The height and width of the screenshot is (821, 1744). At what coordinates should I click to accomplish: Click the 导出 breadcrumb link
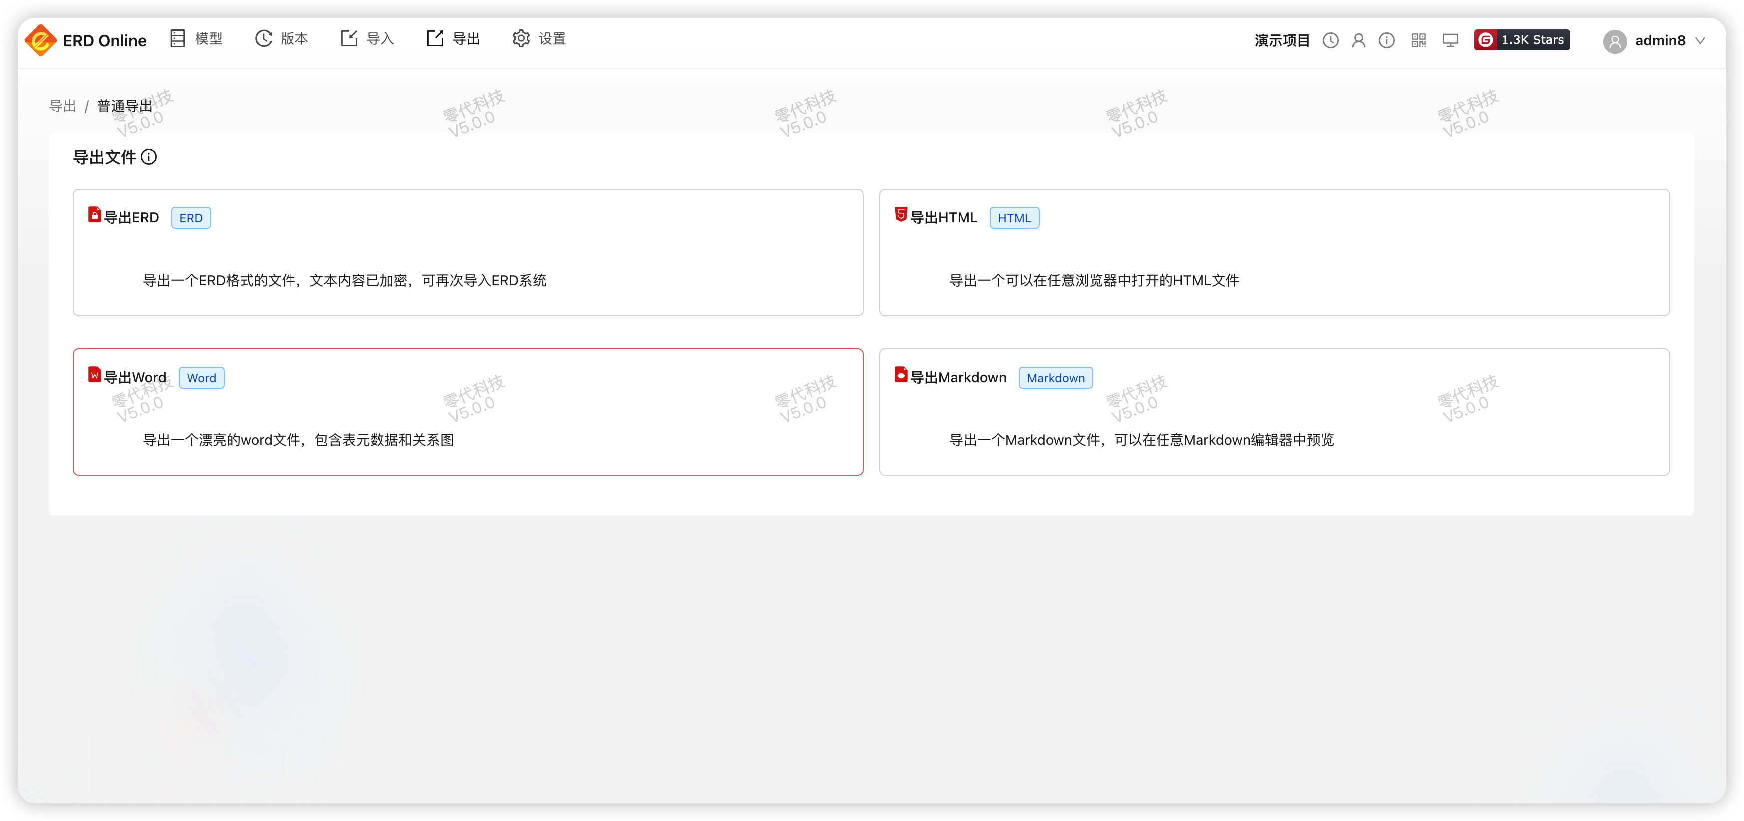(63, 106)
